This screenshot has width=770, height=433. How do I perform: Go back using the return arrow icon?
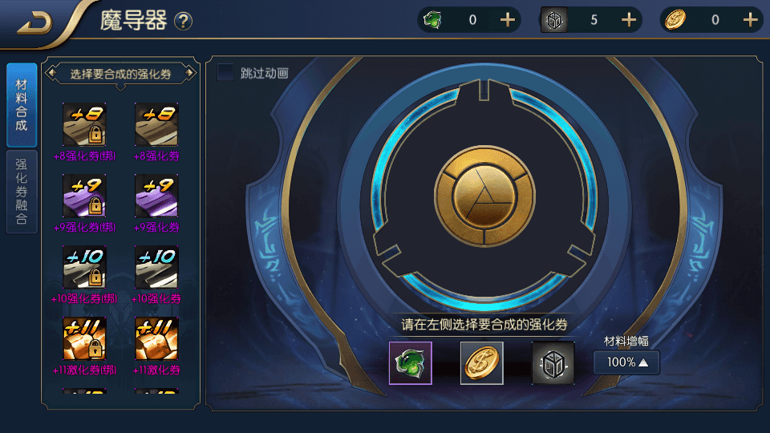[x=34, y=23]
